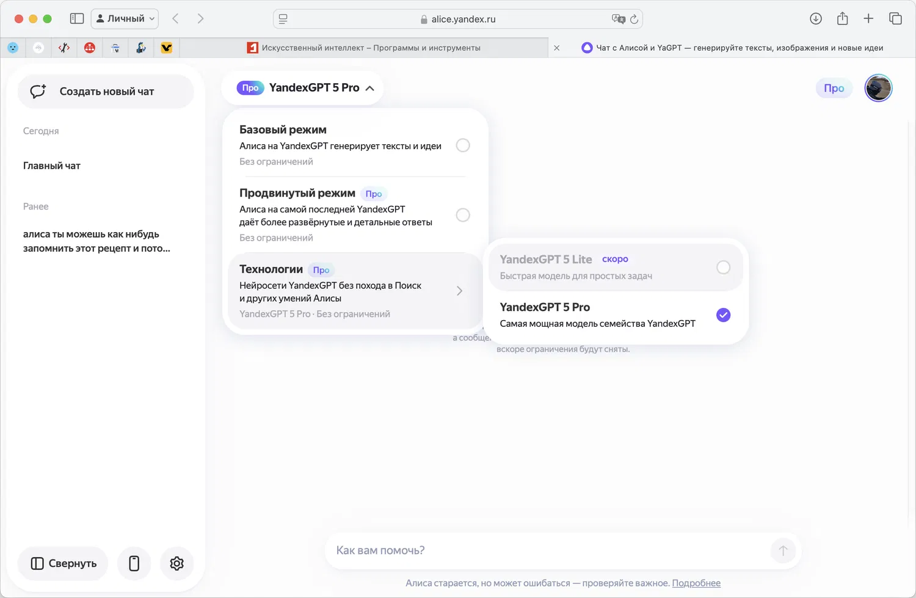
Task: Open the Подробнее link
Action: coord(696,583)
